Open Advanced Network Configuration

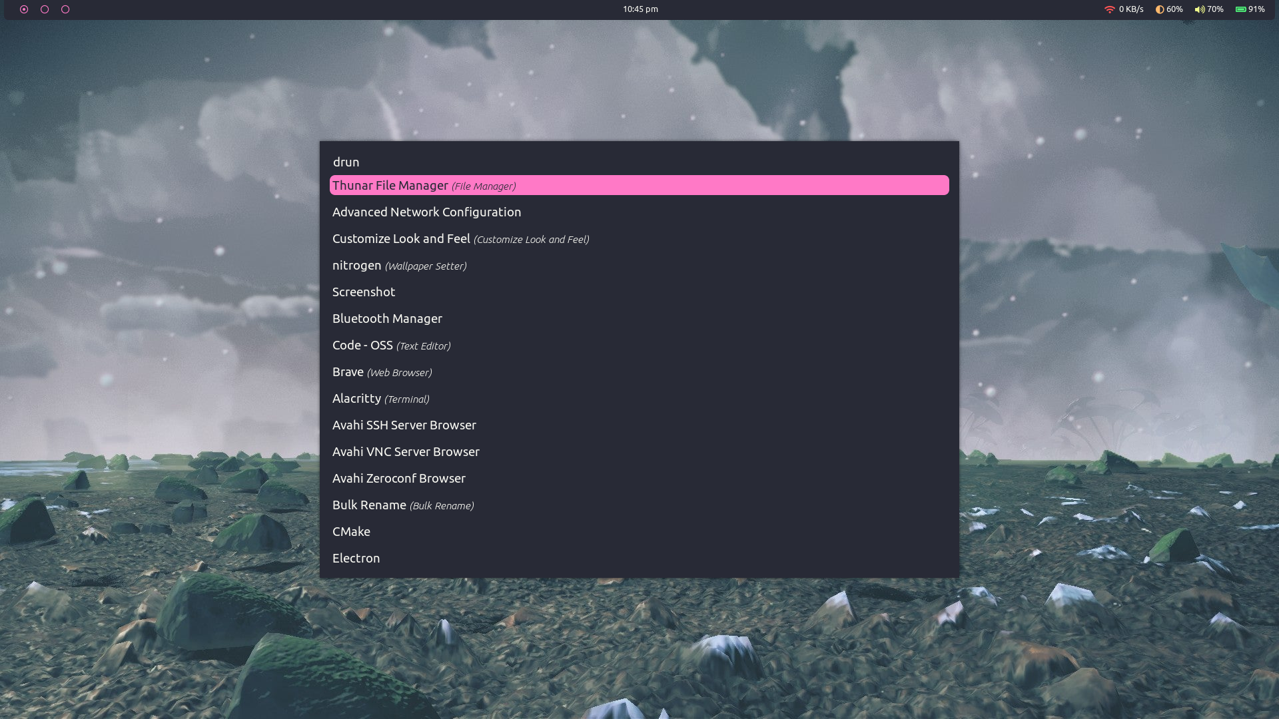tap(426, 212)
